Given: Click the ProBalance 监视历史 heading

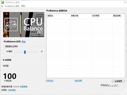Looking at the screenshot, I should click(57, 11).
